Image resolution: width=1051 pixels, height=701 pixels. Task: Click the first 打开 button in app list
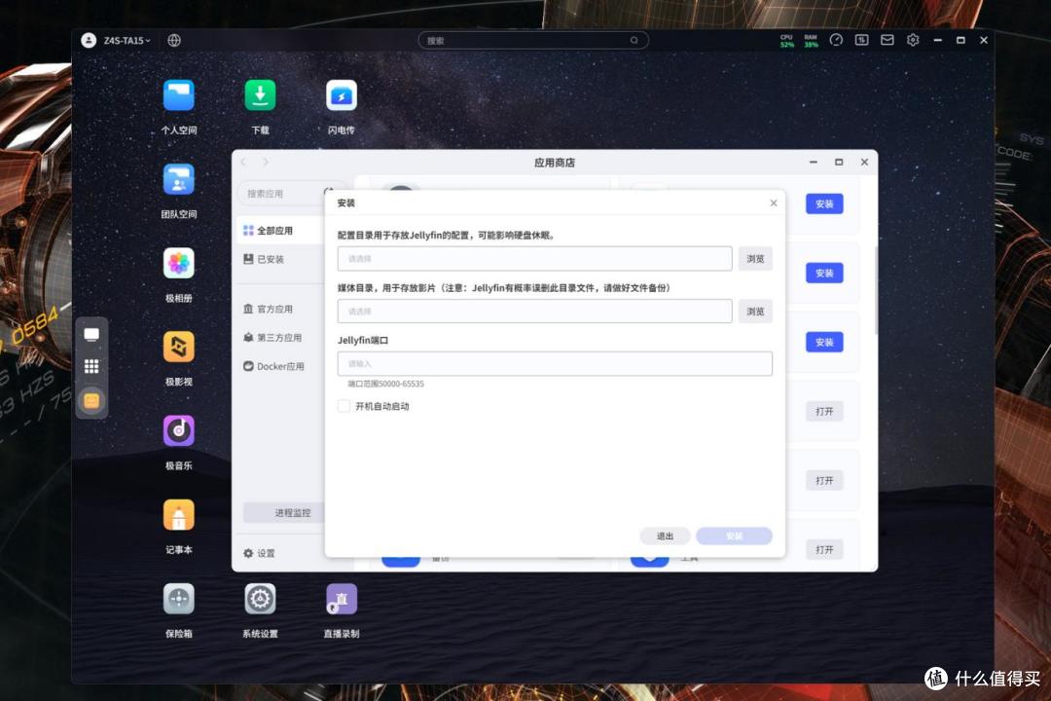click(x=824, y=411)
